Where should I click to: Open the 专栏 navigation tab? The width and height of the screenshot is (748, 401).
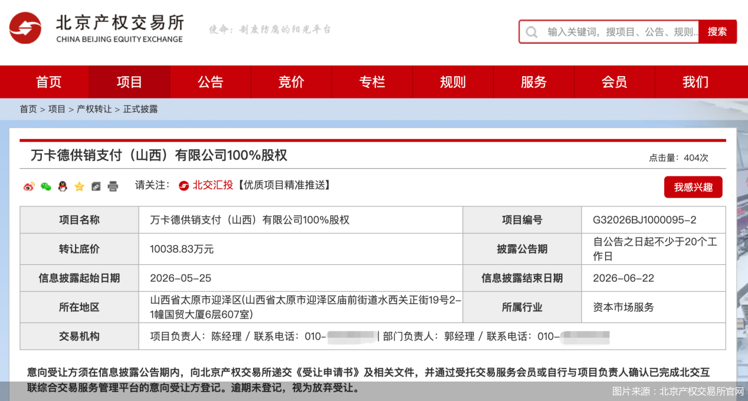tap(372, 82)
